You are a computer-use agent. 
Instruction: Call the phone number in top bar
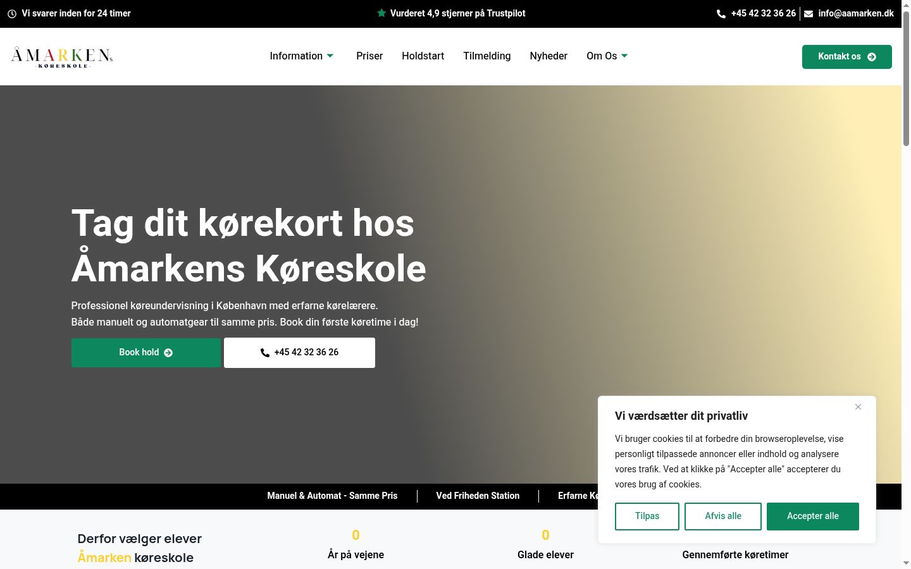coord(763,13)
